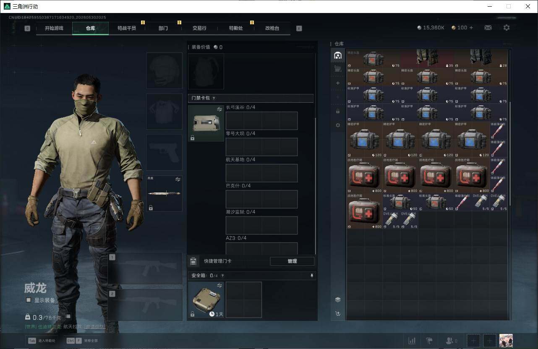Select the empty pistol equipment slot
538x349 pixels.
pyautogui.click(x=165, y=153)
